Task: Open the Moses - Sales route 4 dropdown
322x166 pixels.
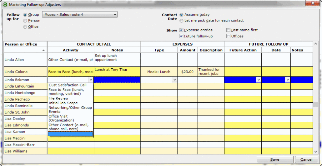Action: click(x=80, y=15)
